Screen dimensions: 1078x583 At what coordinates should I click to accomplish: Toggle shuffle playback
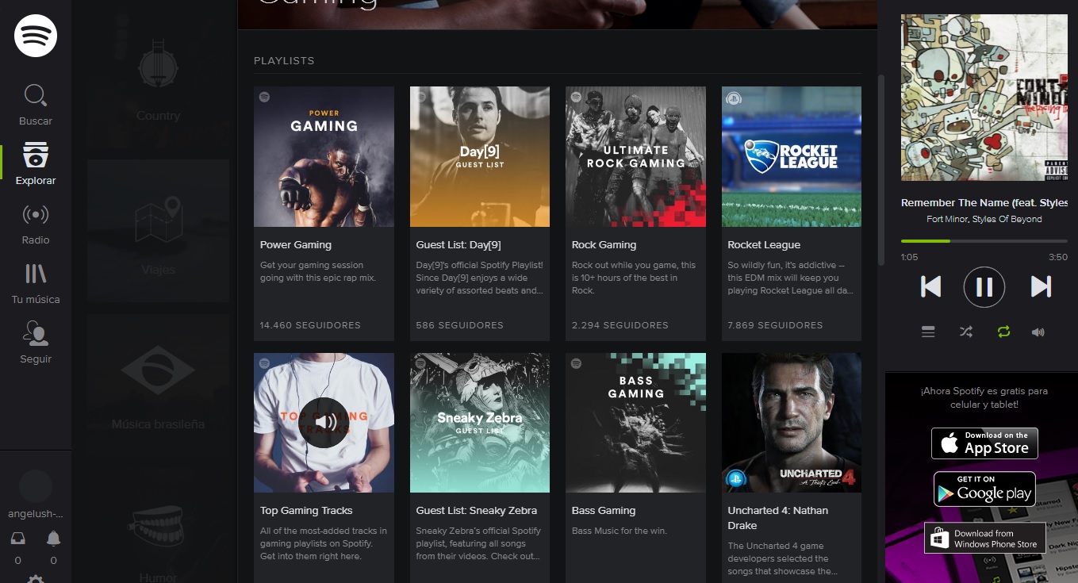[x=965, y=332]
